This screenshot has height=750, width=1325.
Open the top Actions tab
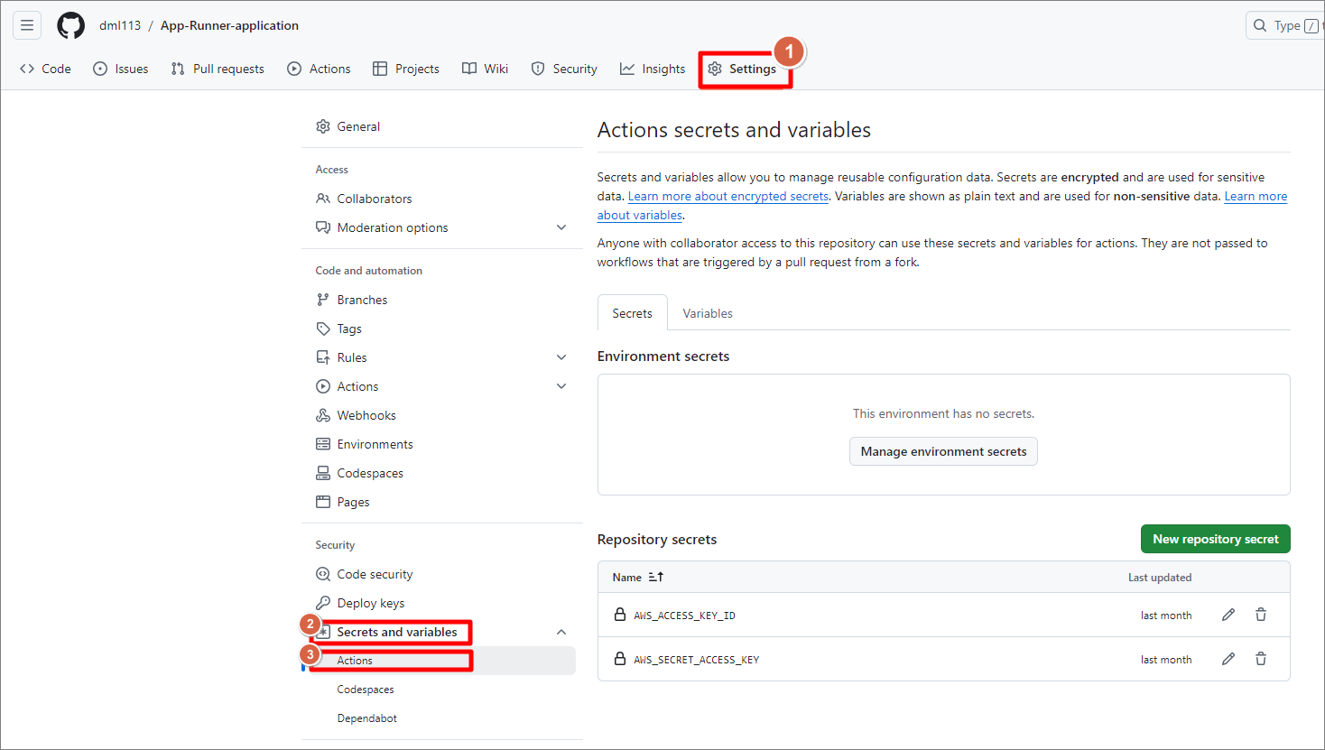click(x=319, y=69)
